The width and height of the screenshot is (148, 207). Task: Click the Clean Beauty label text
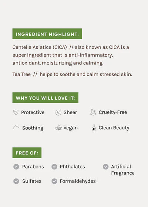point(114,128)
